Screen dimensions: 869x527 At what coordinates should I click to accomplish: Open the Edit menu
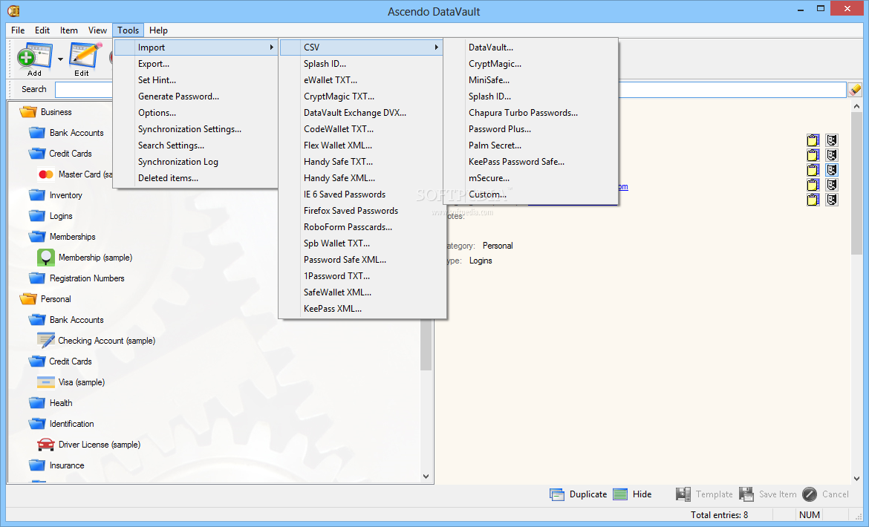coord(42,30)
